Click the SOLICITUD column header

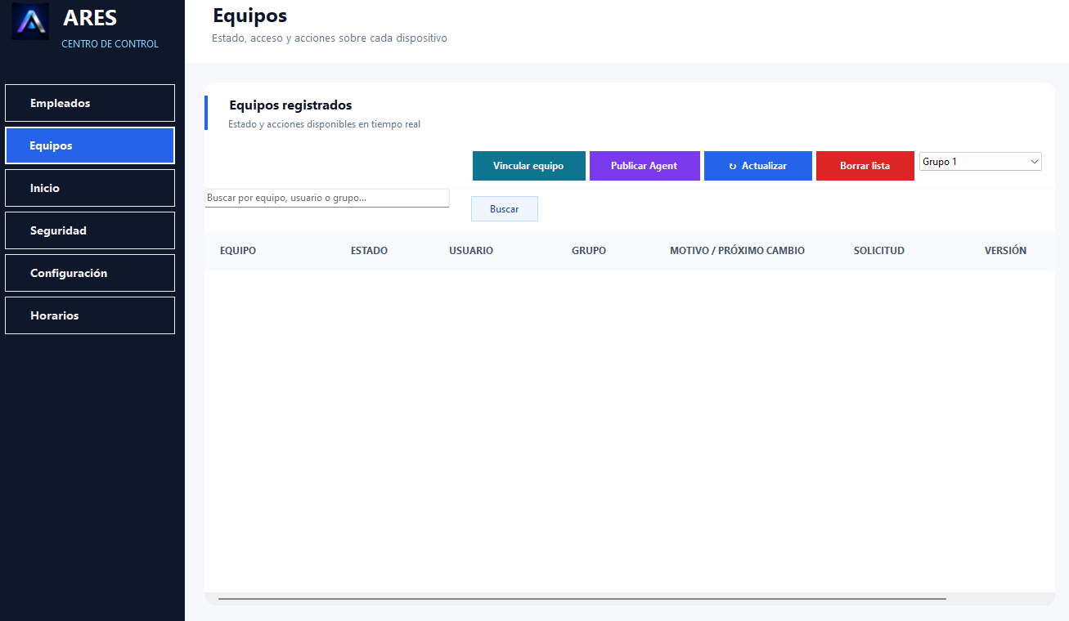(879, 251)
